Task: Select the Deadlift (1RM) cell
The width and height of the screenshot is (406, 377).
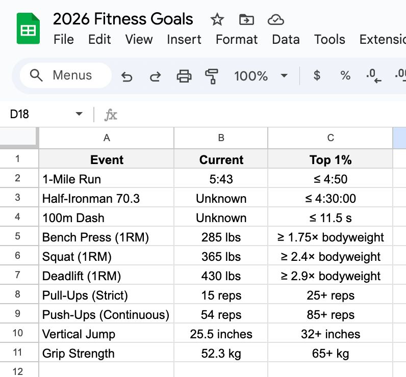Action: 107,275
